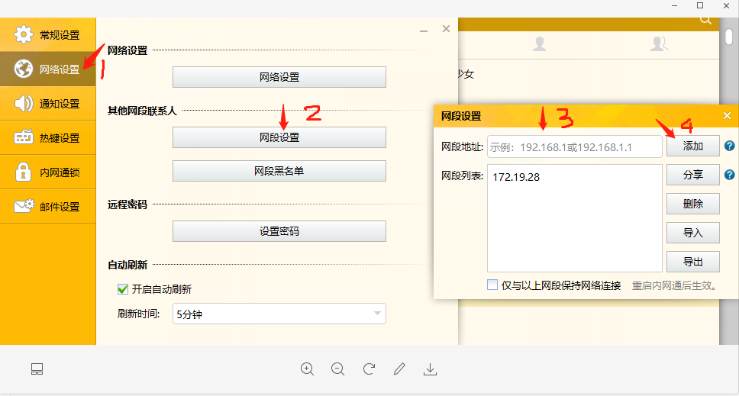Minimize the settings panel
The width and height of the screenshot is (739, 396).
tap(424, 30)
